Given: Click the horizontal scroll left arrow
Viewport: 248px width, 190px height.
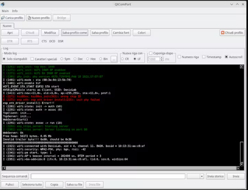Looking at the screenshot, I should (x=4, y=168).
